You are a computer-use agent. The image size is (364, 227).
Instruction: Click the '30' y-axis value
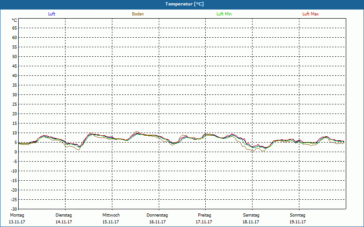pyautogui.click(x=15, y=95)
